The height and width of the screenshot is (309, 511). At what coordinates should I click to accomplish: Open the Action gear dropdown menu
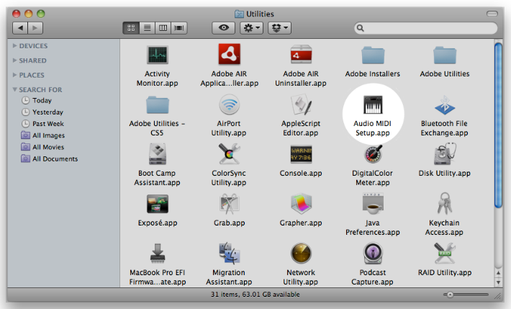251,27
